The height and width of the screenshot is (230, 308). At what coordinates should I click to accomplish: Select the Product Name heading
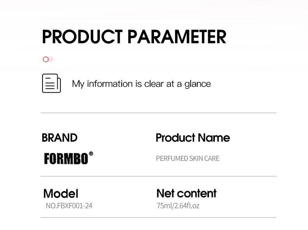193,138
